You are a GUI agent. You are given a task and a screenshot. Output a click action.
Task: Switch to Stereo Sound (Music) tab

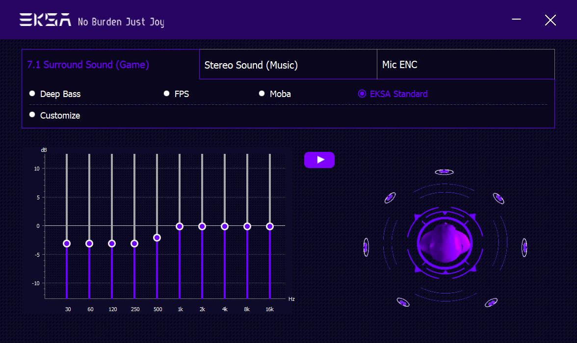(288, 65)
